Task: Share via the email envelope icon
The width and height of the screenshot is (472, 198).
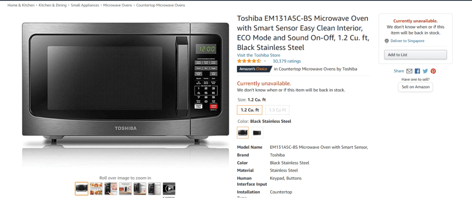Action: coord(409,71)
